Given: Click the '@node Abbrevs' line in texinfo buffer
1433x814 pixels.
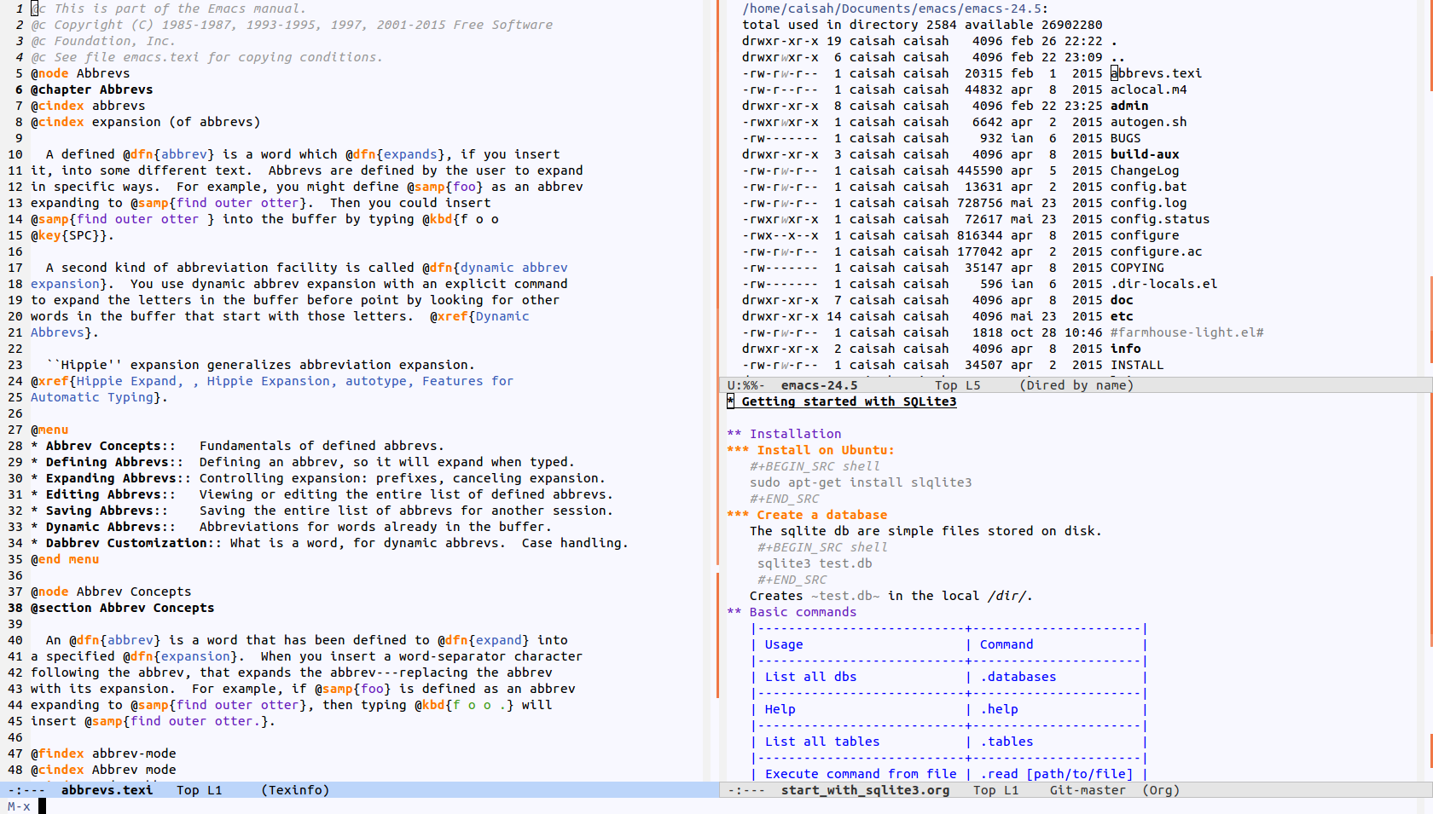Looking at the screenshot, I should [80, 73].
